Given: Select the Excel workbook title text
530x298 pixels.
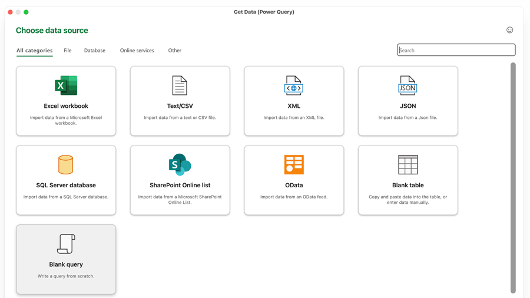Looking at the screenshot, I should tap(66, 106).
